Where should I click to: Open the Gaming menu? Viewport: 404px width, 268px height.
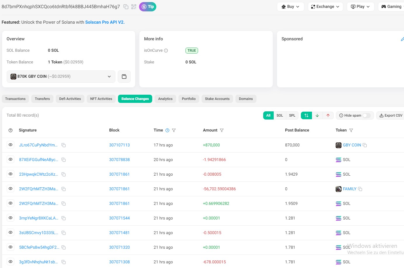pos(391,7)
